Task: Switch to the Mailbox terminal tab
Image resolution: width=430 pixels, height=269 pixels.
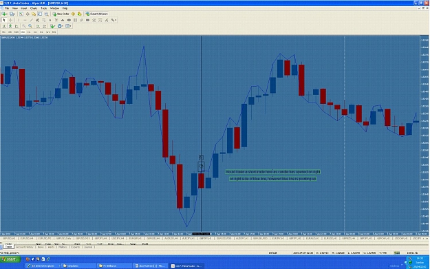Action: click(x=63, y=247)
